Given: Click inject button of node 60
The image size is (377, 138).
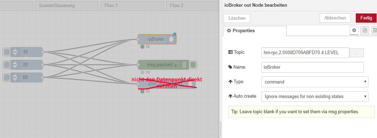Looking at the screenshot, I should click(7, 77).
